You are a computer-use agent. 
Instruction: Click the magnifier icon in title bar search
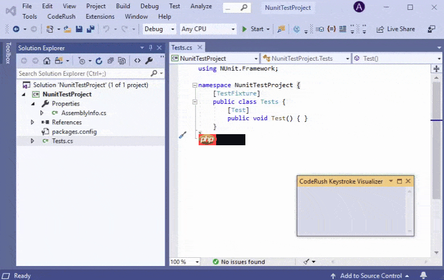coord(244,8)
